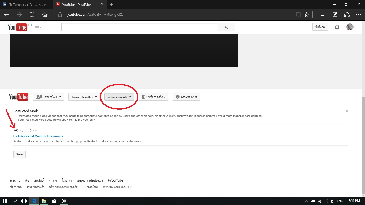
Task: Click the footer YouTube logo
Action: tap(18, 97)
